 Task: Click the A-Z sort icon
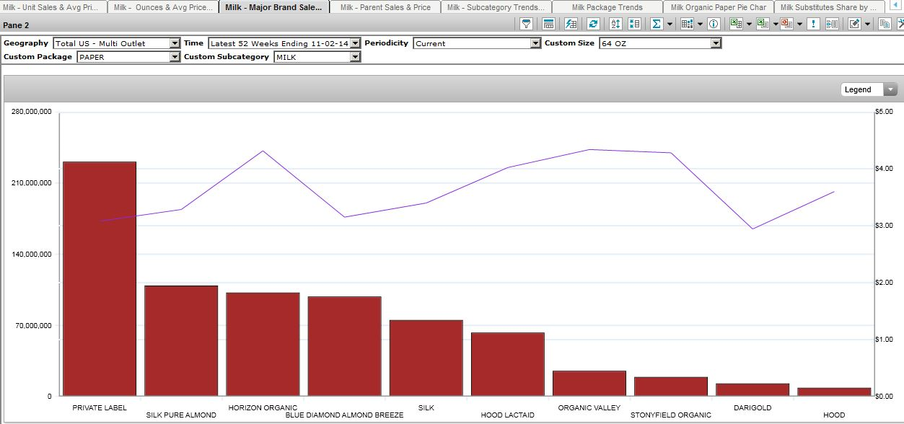pyautogui.click(x=615, y=24)
